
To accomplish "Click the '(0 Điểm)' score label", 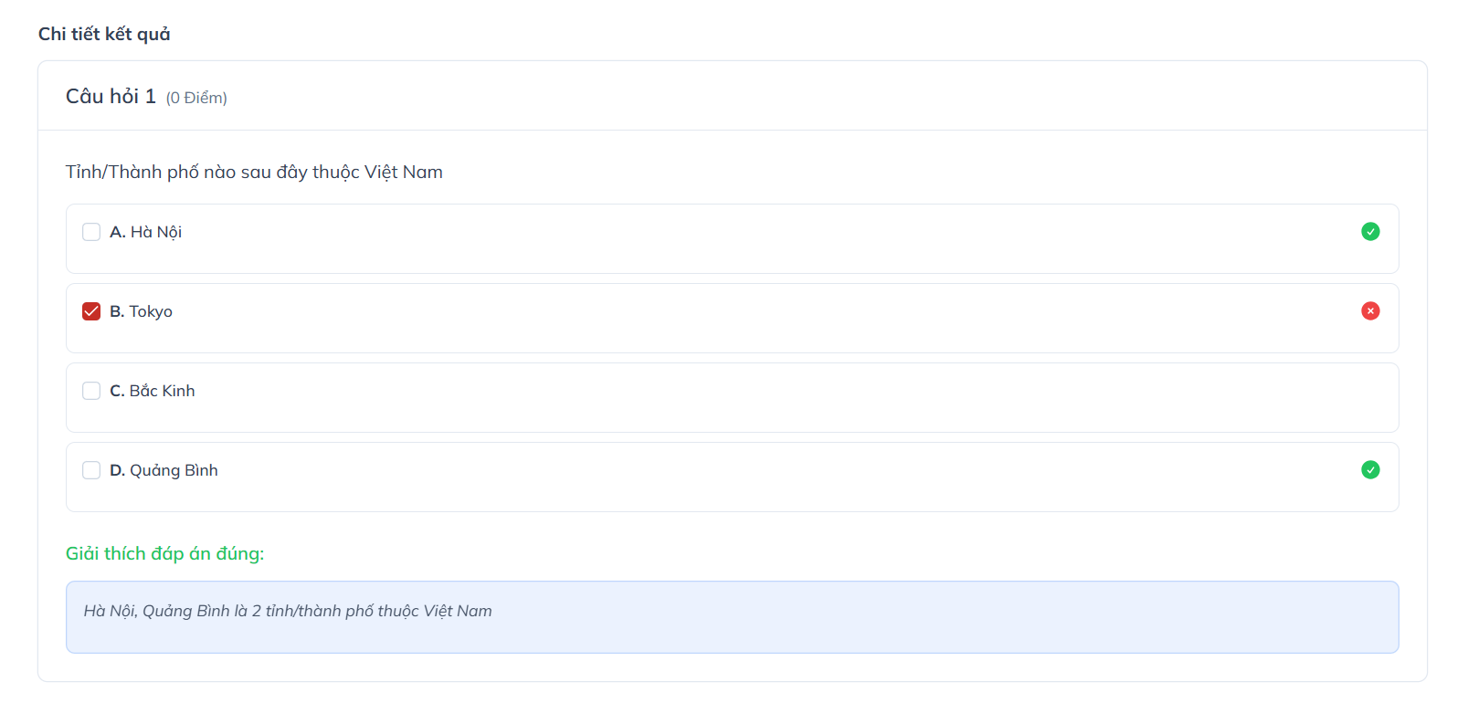I will [x=196, y=98].
